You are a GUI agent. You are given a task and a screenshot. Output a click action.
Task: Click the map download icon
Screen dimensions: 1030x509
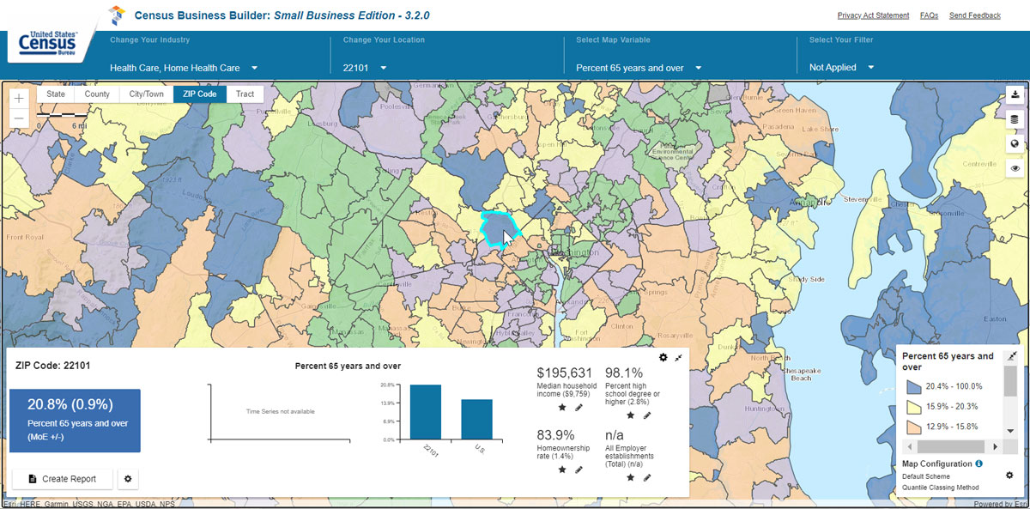click(x=1015, y=94)
